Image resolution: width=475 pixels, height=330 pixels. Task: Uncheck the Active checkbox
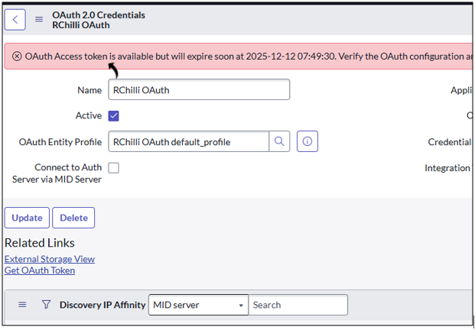(x=114, y=116)
